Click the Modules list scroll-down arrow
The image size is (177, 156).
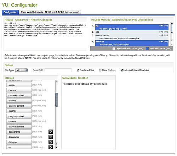[57, 148]
